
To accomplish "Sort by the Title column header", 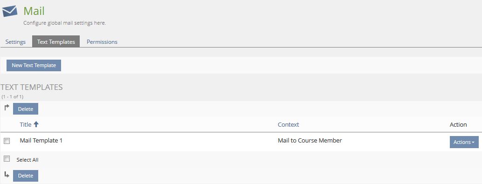I will [x=26, y=124].
